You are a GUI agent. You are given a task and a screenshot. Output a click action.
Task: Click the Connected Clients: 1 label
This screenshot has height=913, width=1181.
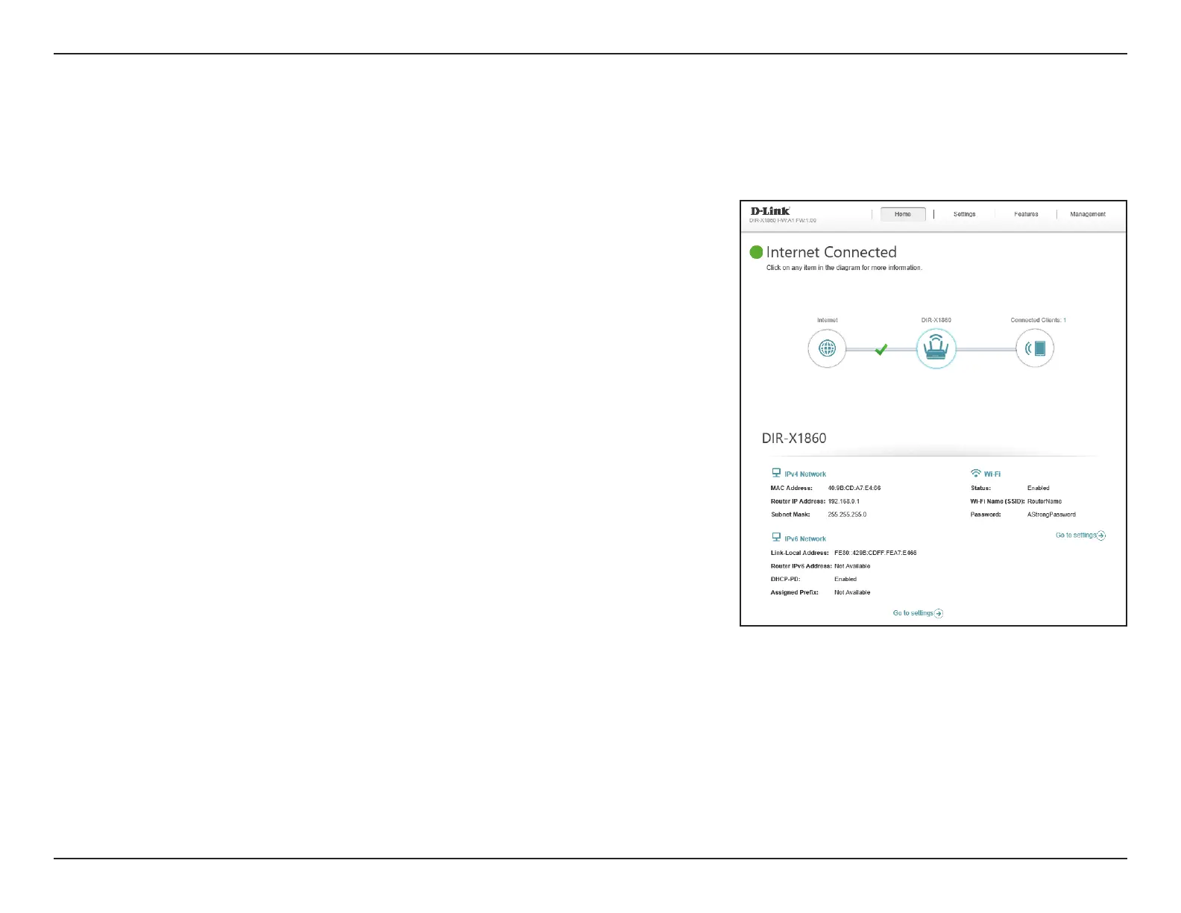click(x=1038, y=320)
